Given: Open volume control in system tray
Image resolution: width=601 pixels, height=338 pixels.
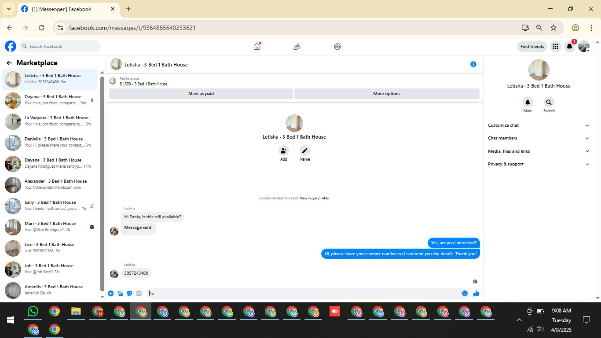Looking at the screenshot, I should tap(540, 329).
